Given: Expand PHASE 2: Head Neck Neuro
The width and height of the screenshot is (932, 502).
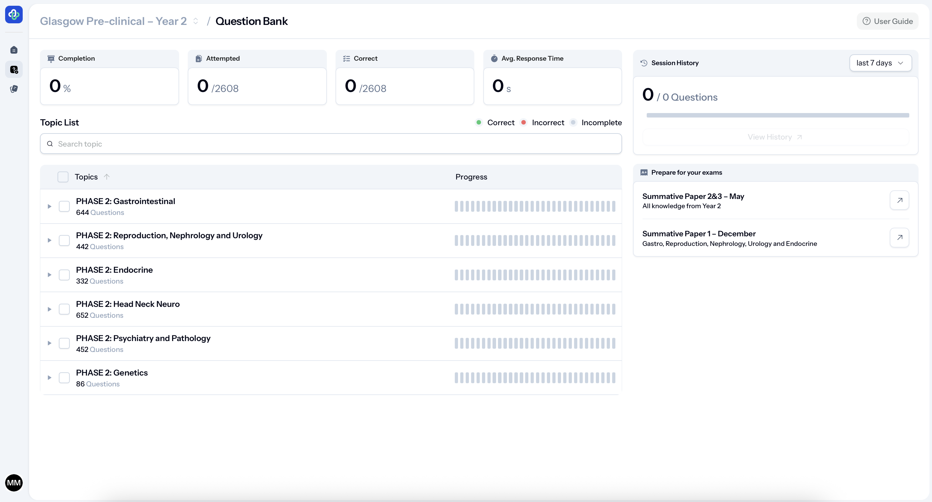Looking at the screenshot, I should (x=50, y=309).
